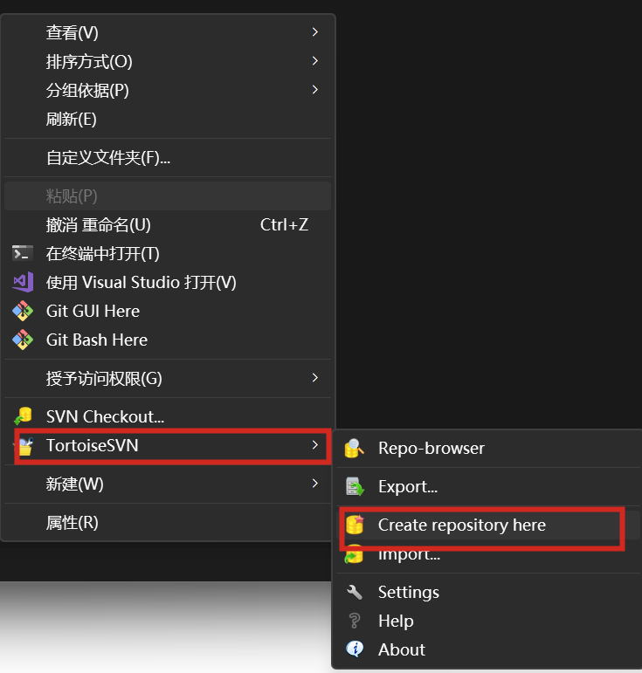Select 刷新(E) to refresh the folder
642x673 pixels.
point(72,120)
